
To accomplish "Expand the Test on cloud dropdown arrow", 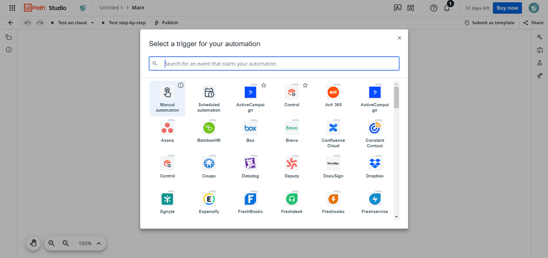I will tap(92, 23).
